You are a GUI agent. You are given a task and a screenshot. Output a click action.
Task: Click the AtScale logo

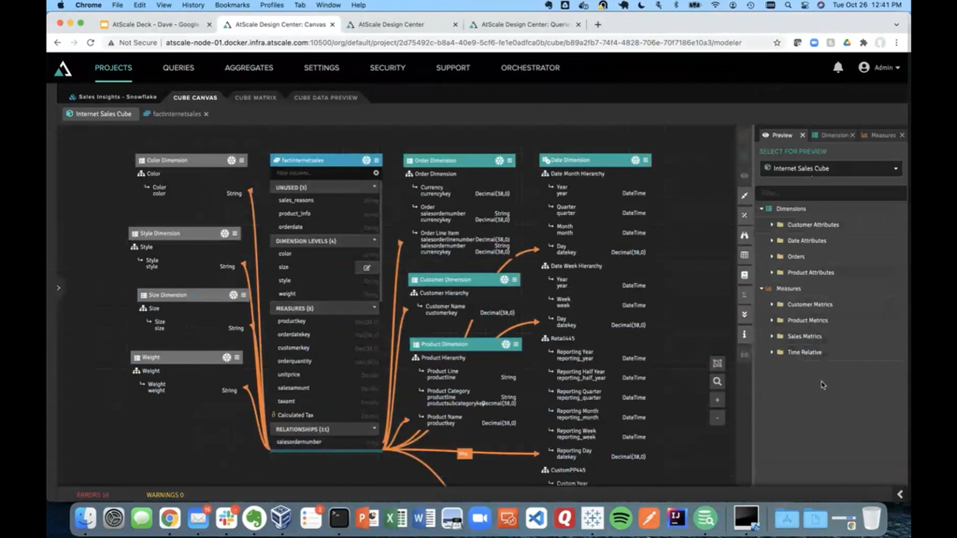[x=63, y=69]
